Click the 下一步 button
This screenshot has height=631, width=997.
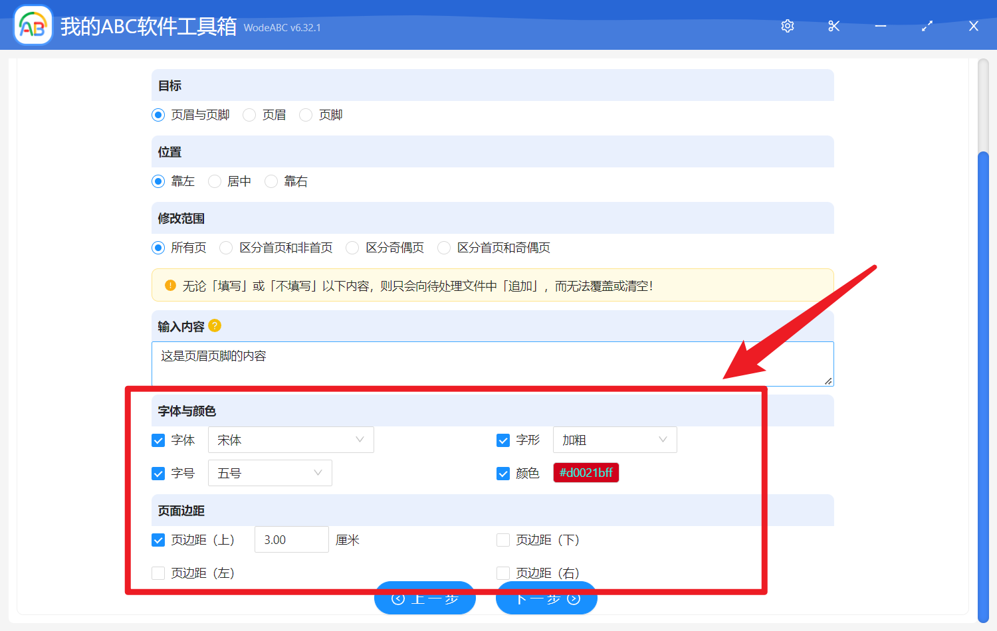(x=546, y=598)
